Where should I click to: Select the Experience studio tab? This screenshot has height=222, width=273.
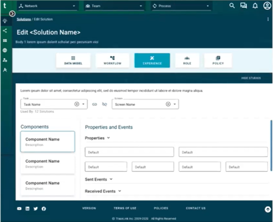coord(152,60)
